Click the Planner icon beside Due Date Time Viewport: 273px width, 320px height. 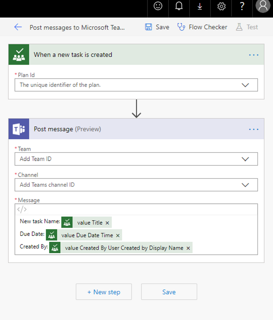pos(51,235)
